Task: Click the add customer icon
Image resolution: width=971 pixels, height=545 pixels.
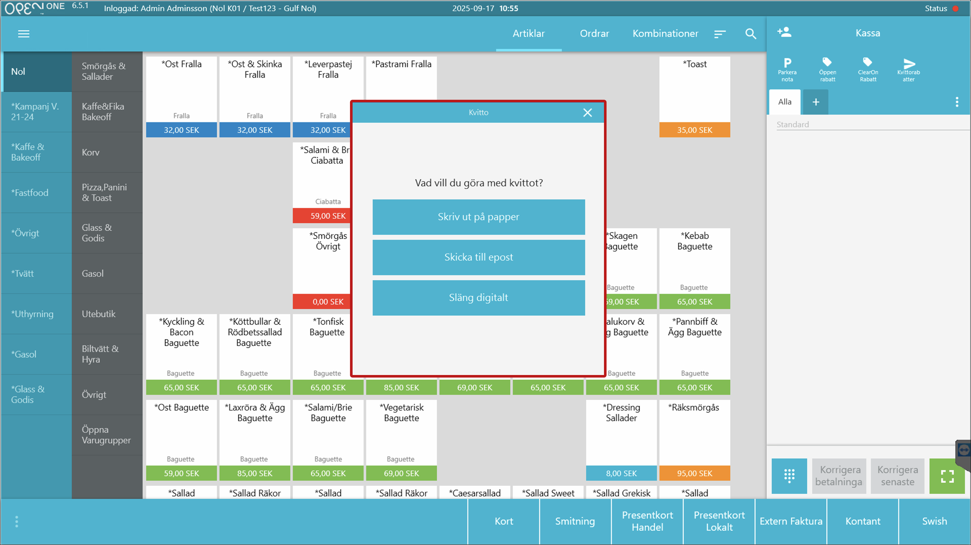Action: coord(784,32)
